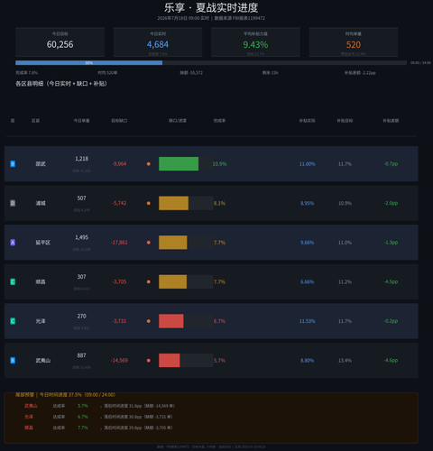
Task: Click the blue overall time progress bar
Action: coord(89,63)
